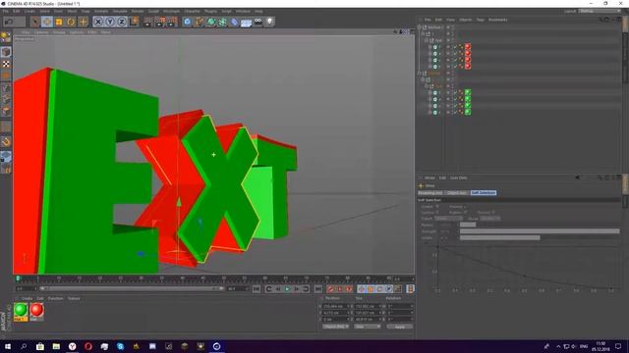Viewport: 629px width, 353px height.
Task: Switch to the Soft Selection tab
Action: [x=484, y=193]
